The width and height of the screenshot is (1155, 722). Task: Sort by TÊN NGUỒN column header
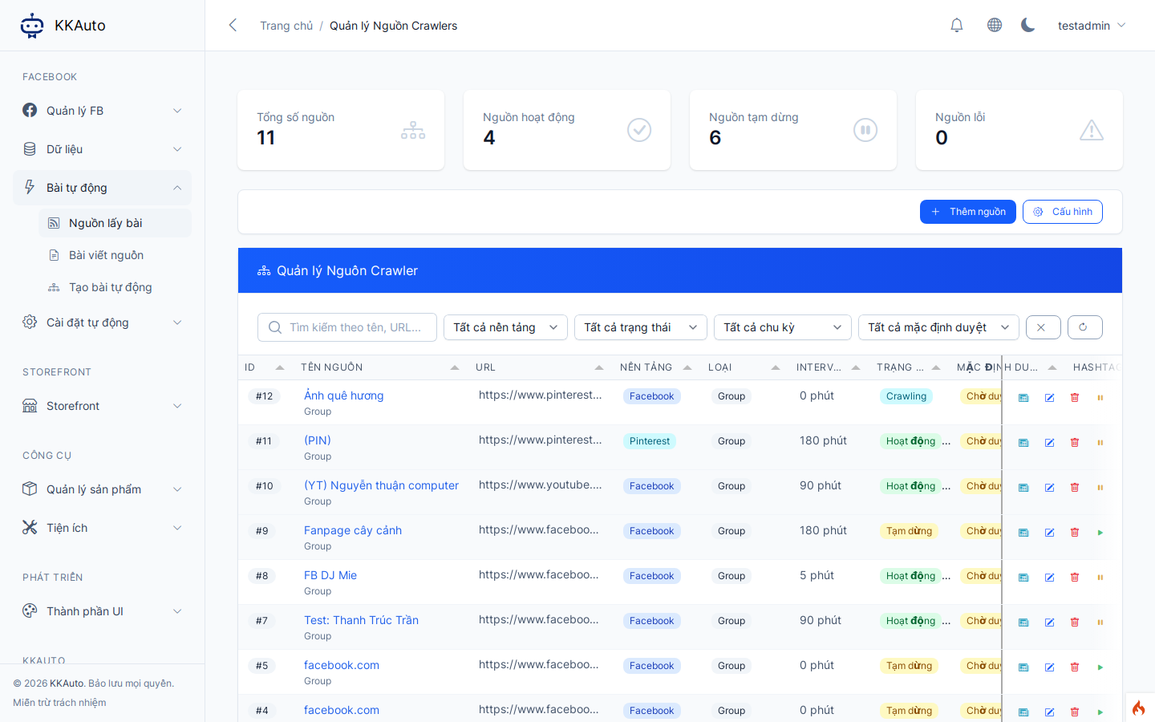[381, 367]
